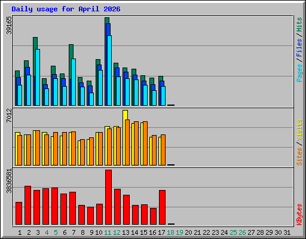Screen dimensions: 306x239
Task: Click day 1 on the x-axis
Action: (x=20, y=232)
